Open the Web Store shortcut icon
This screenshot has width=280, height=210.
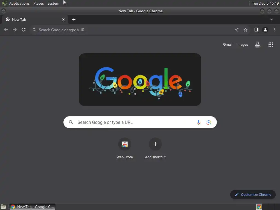(x=125, y=144)
